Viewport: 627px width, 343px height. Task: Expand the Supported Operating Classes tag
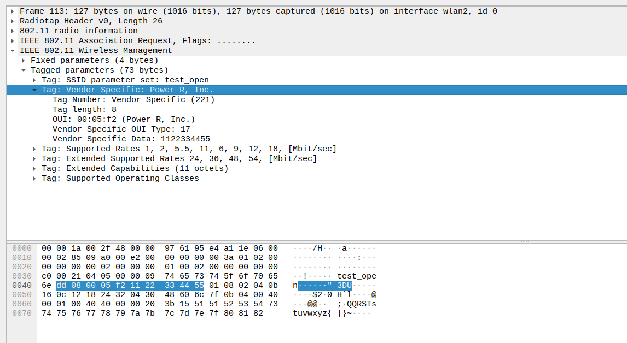[34, 179]
